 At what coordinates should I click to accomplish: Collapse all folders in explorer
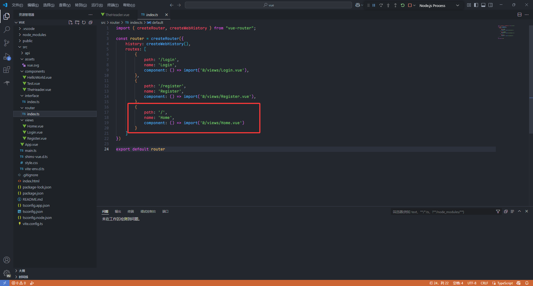point(90,22)
